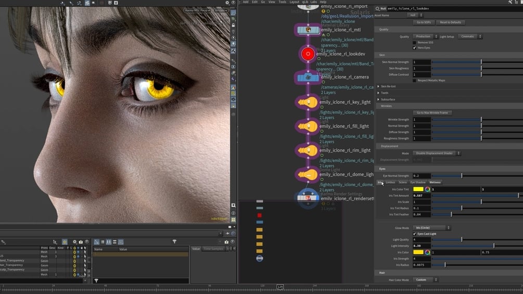Click the wrench tool icon at top right
The width and height of the screenshot is (523, 294).
click(510, 2)
